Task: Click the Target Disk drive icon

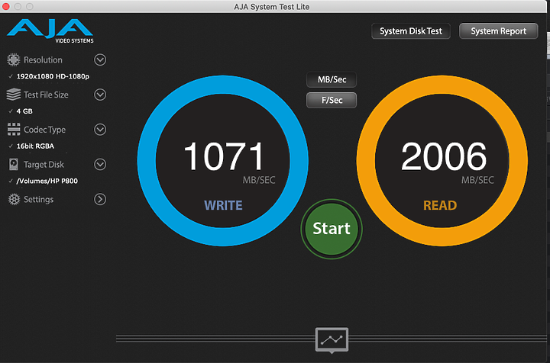Action: (13, 164)
